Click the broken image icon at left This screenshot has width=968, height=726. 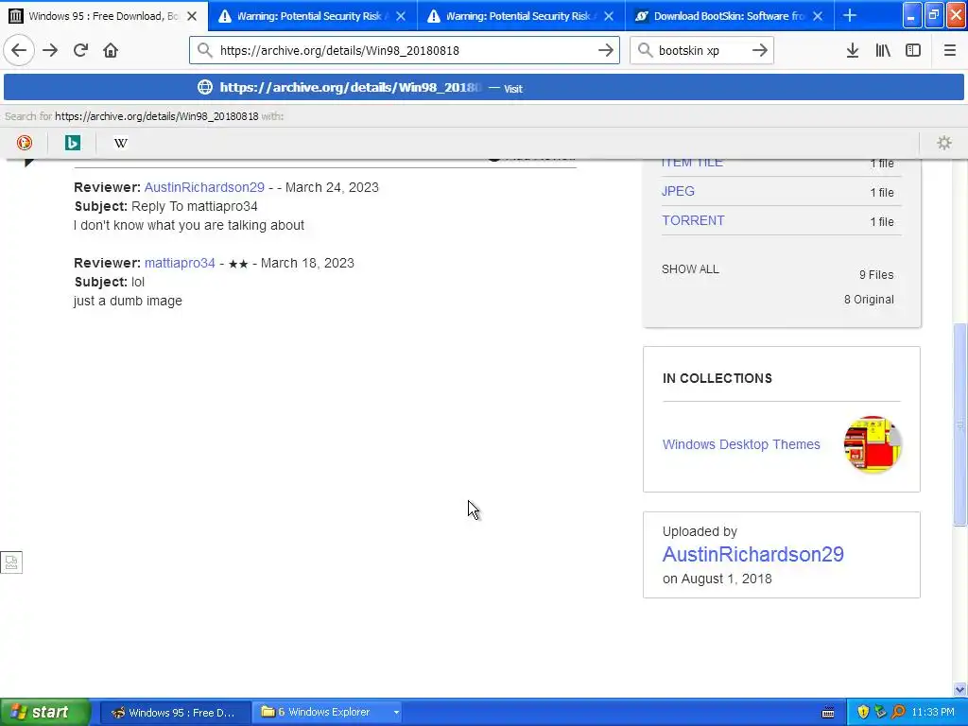pyautogui.click(x=11, y=562)
